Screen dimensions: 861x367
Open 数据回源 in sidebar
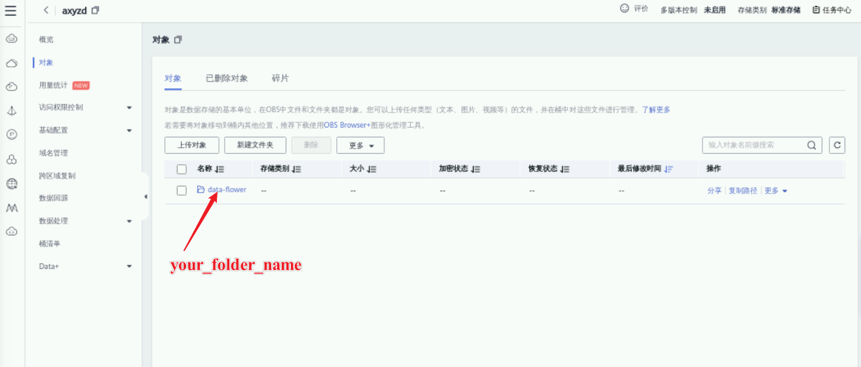pos(53,198)
